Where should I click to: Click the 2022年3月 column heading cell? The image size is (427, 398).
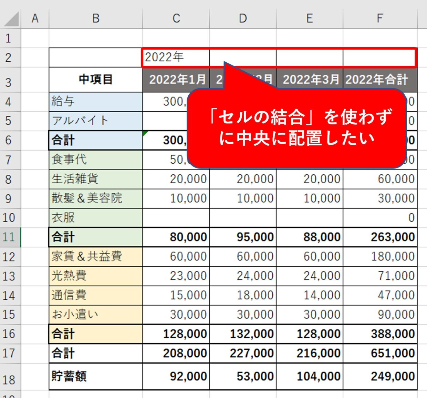[310, 80]
